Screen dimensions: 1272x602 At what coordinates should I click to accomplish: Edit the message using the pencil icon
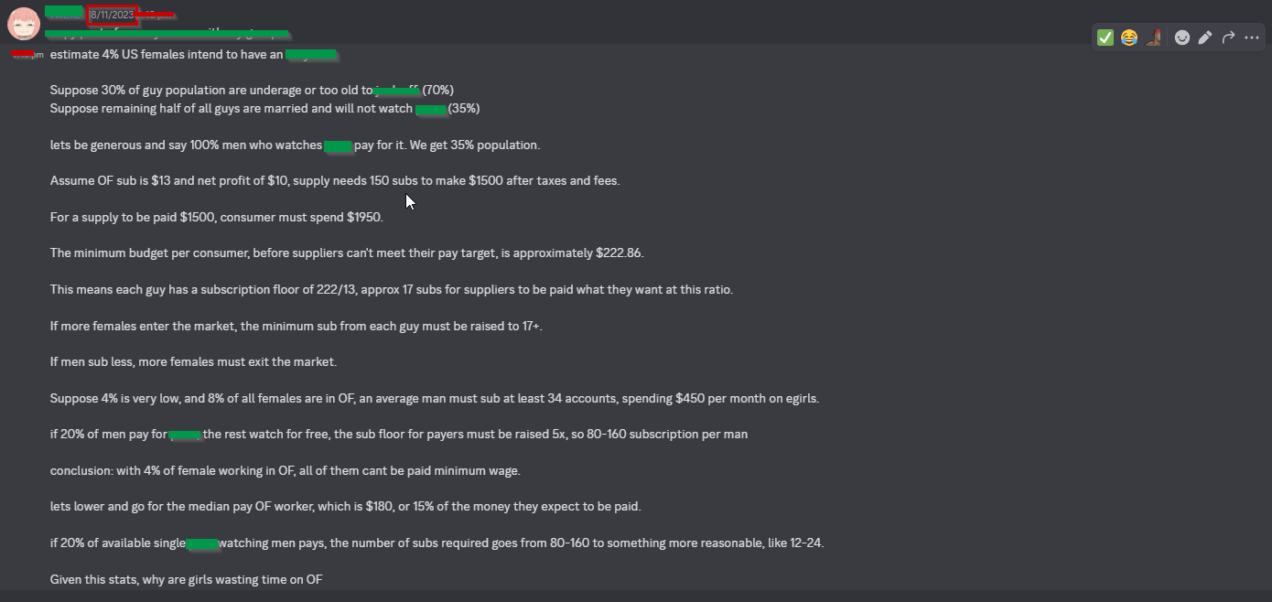tap(1205, 38)
